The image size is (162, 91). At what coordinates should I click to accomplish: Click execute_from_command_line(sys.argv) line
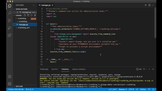[68, 52]
